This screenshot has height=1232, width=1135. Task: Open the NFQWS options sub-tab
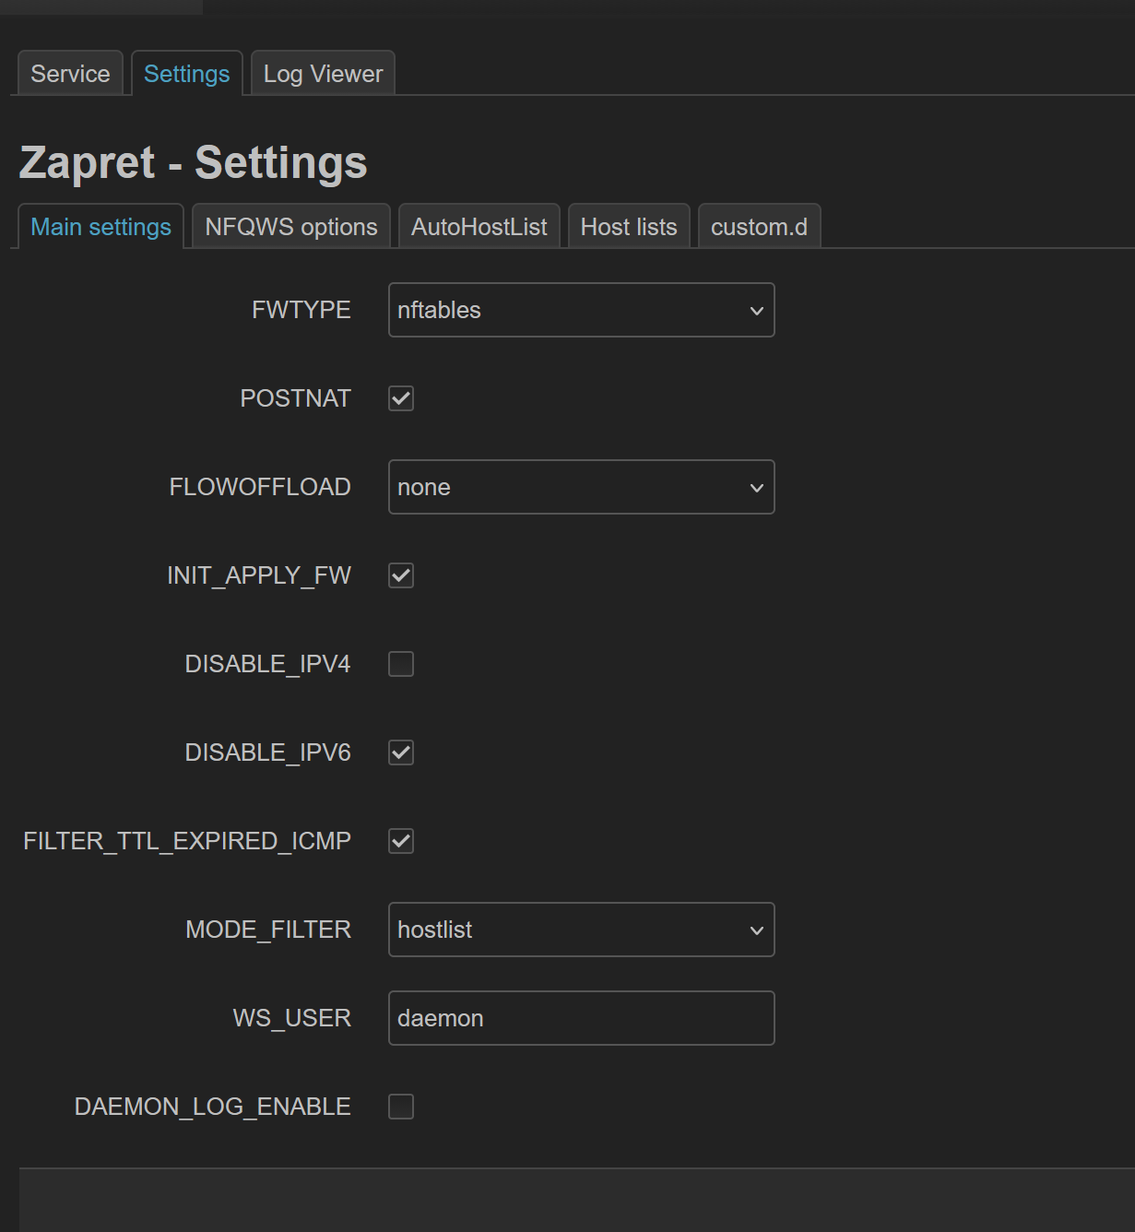click(291, 227)
